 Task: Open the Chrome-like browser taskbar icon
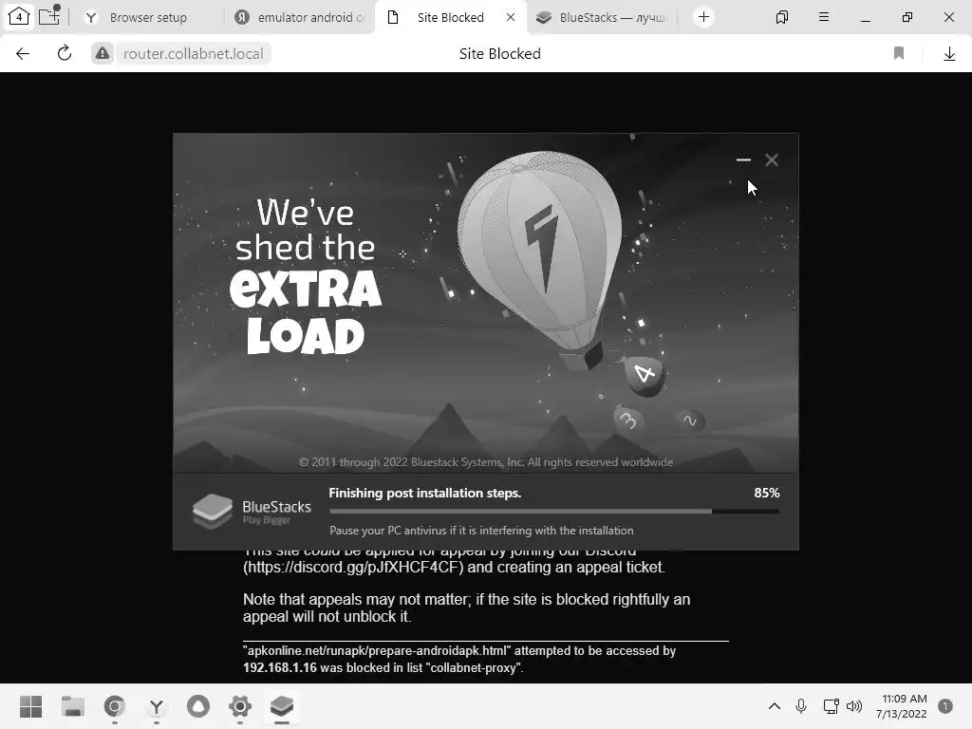(114, 706)
